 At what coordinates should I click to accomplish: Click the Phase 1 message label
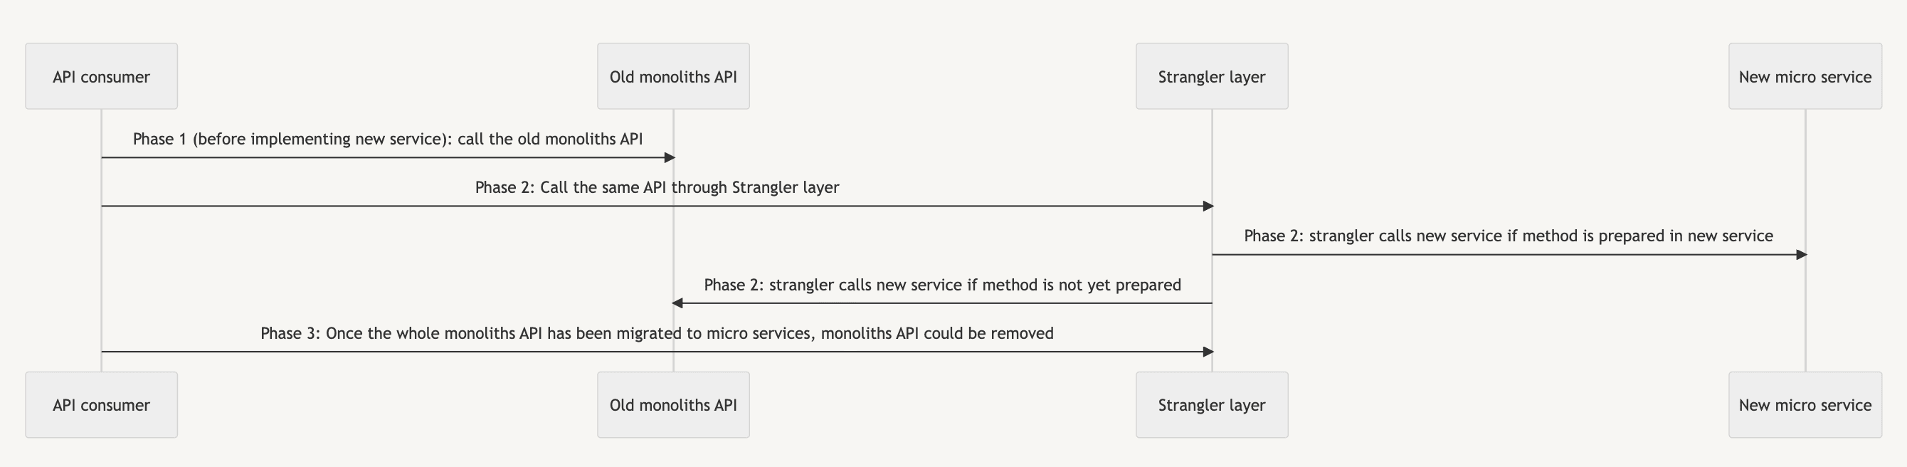387,139
